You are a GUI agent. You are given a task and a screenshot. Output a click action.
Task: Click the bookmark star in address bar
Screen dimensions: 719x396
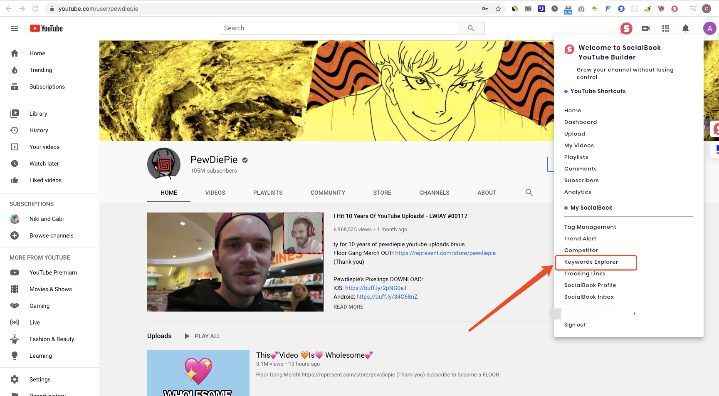click(498, 9)
